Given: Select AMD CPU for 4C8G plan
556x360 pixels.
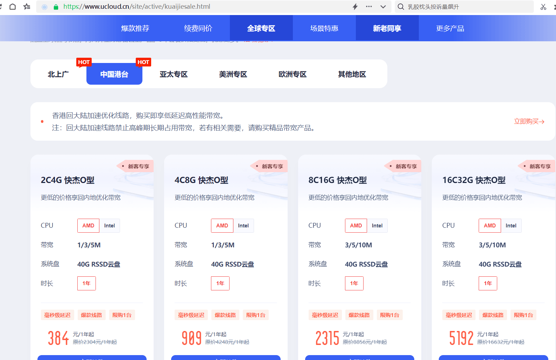Looking at the screenshot, I should [x=222, y=226].
